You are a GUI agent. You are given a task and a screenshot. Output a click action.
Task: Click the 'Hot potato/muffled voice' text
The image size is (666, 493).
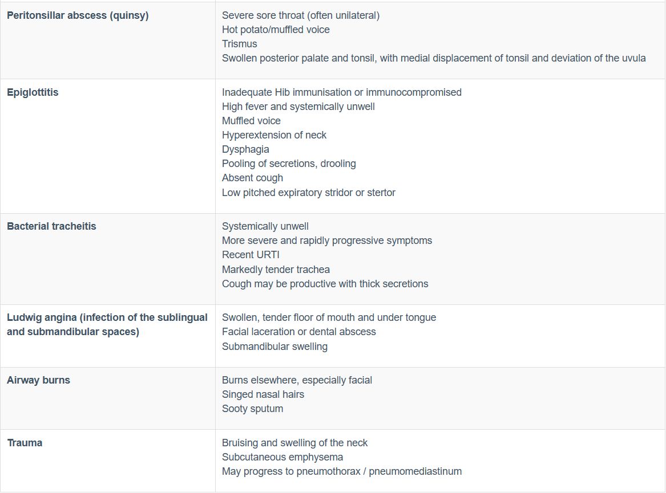pyautogui.click(x=276, y=30)
